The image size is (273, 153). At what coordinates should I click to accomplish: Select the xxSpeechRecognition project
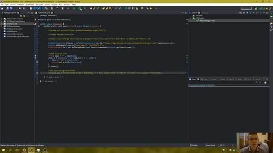[15, 34]
